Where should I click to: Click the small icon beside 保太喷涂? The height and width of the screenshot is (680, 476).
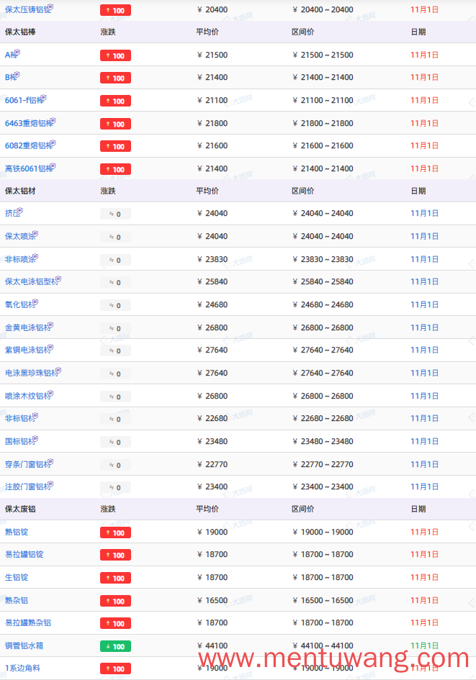35,233
